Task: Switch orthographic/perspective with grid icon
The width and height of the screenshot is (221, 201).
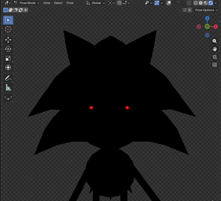Action: click(x=214, y=65)
